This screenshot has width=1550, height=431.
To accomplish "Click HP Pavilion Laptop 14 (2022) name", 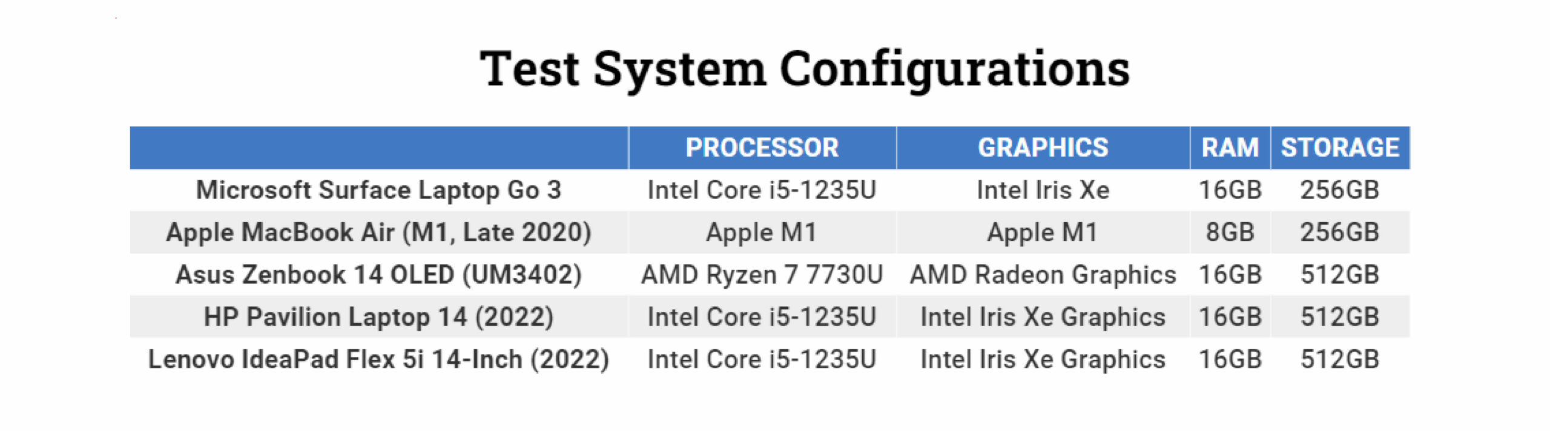I will (x=379, y=317).
